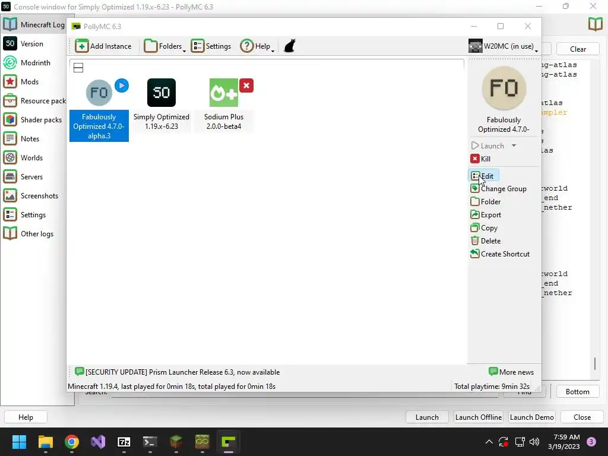Click the notification count badge
The width and height of the screenshot is (608, 456).
[591, 442]
